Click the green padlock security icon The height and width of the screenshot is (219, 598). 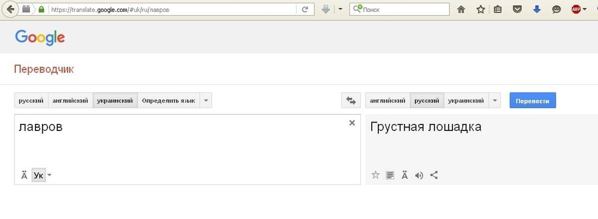tap(41, 9)
